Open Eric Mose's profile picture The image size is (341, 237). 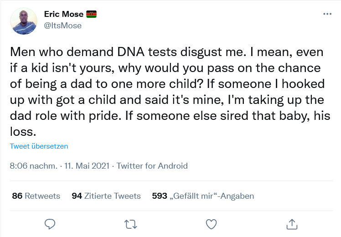24,21
